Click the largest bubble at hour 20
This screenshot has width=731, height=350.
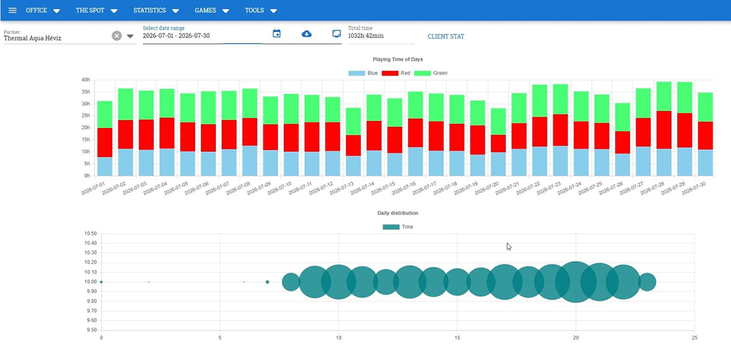575,282
